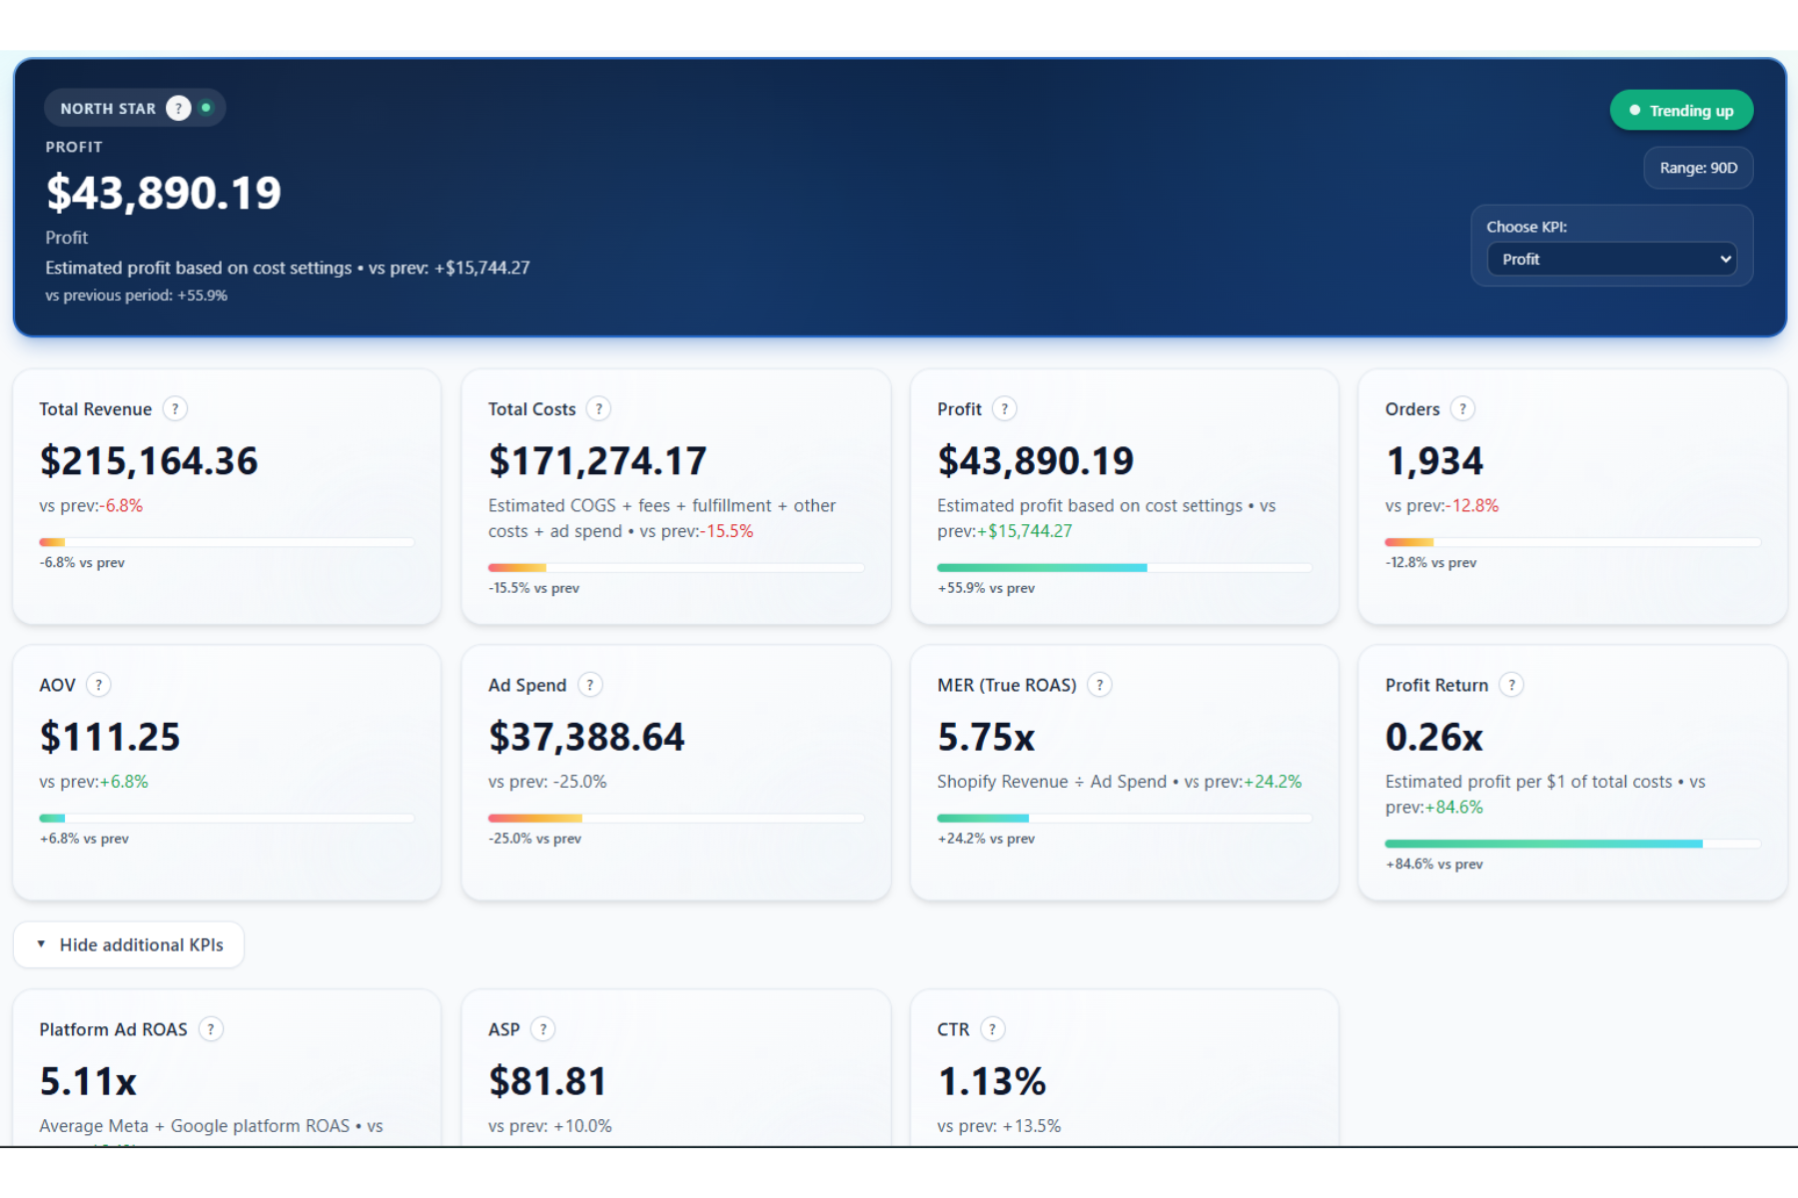Viewport: 1798px width, 1198px height.
Task: Open the Ad Spend help icon
Action: (x=590, y=685)
